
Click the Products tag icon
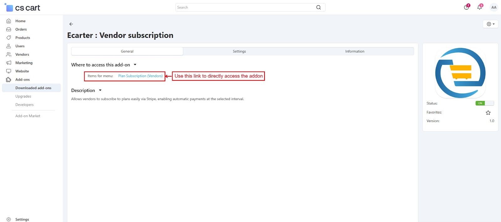click(9, 38)
